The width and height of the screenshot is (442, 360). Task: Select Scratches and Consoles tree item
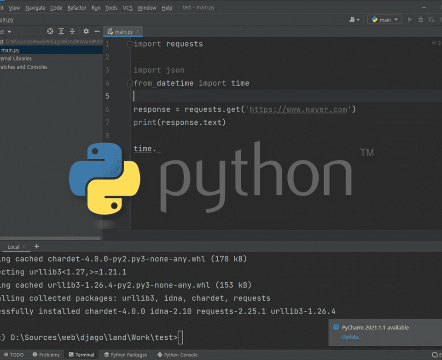[x=23, y=67]
